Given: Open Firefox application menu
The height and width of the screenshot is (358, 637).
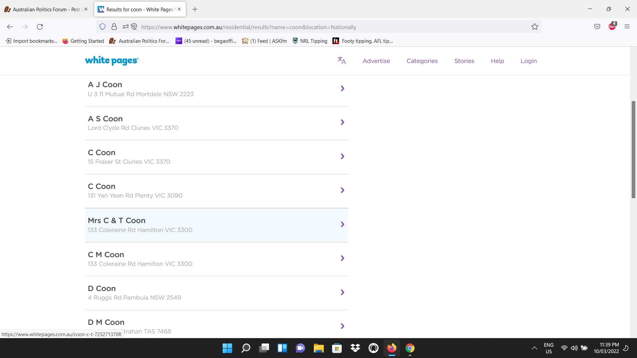Looking at the screenshot, I should pos(627,27).
